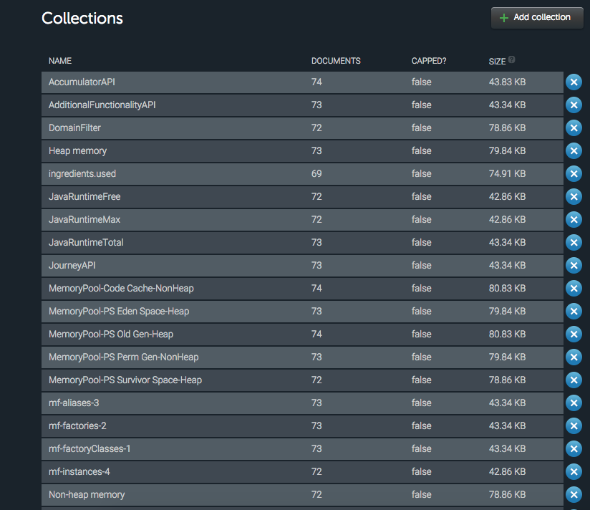This screenshot has height=510, width=590.
Task: Delete the DomainFilter collection
Action: click(x=574, y=128)
